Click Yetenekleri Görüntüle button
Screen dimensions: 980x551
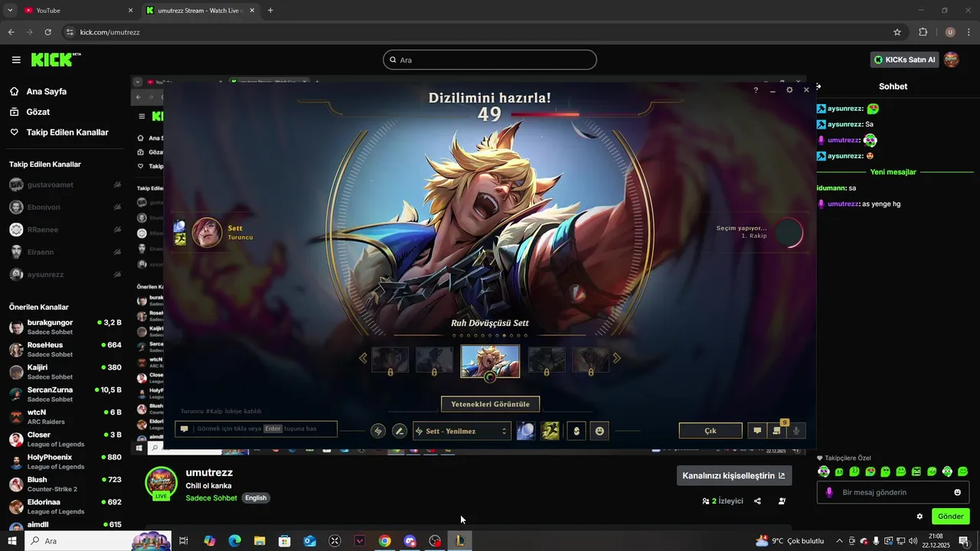(490, 404)
